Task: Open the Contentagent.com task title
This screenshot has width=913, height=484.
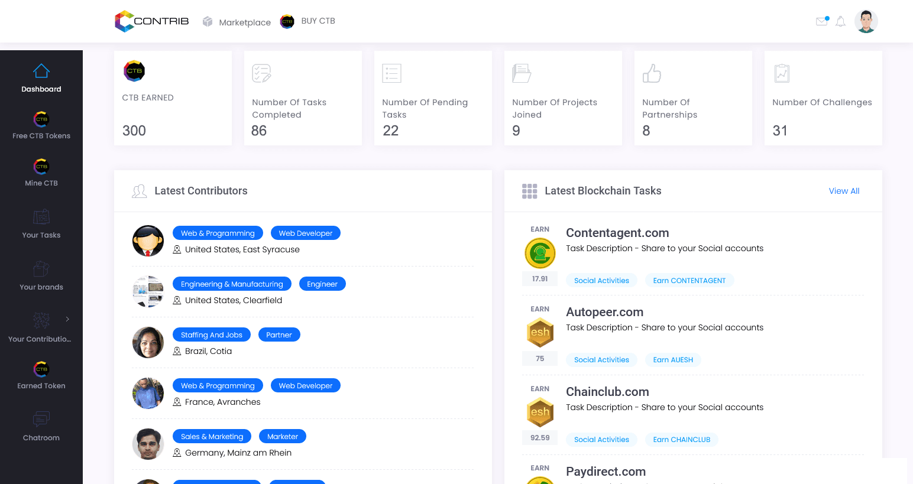Action: 617,233
